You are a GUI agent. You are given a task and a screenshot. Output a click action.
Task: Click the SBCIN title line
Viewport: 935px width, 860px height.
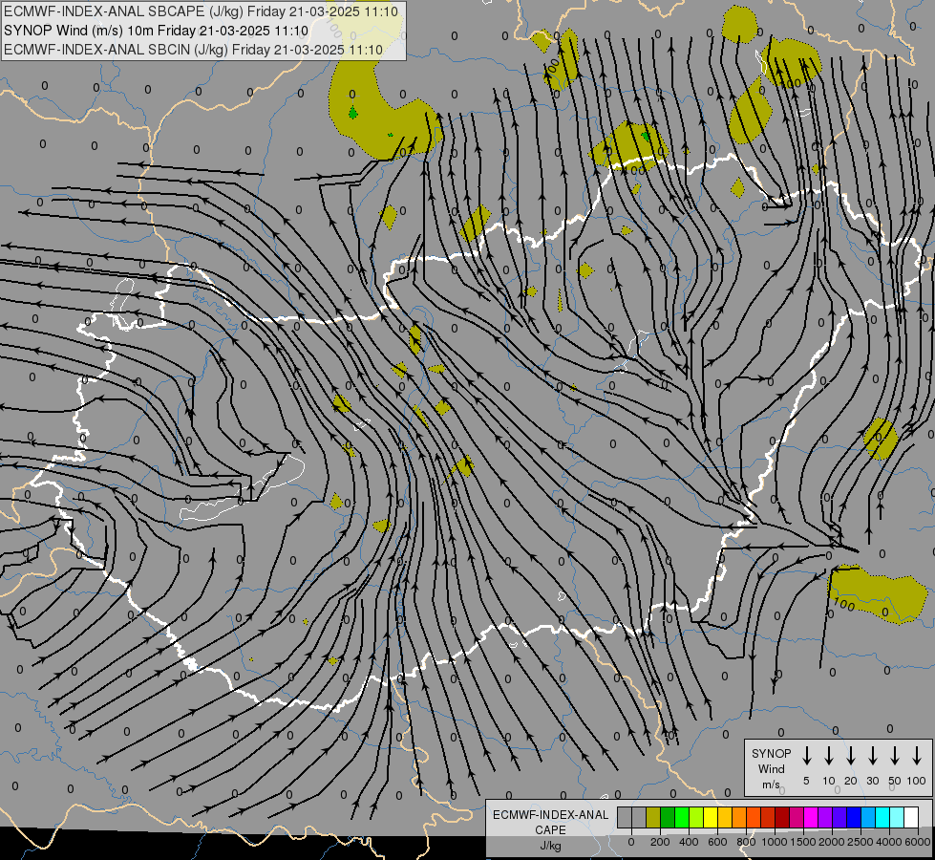pyautogui.click(x=193, y=50)
